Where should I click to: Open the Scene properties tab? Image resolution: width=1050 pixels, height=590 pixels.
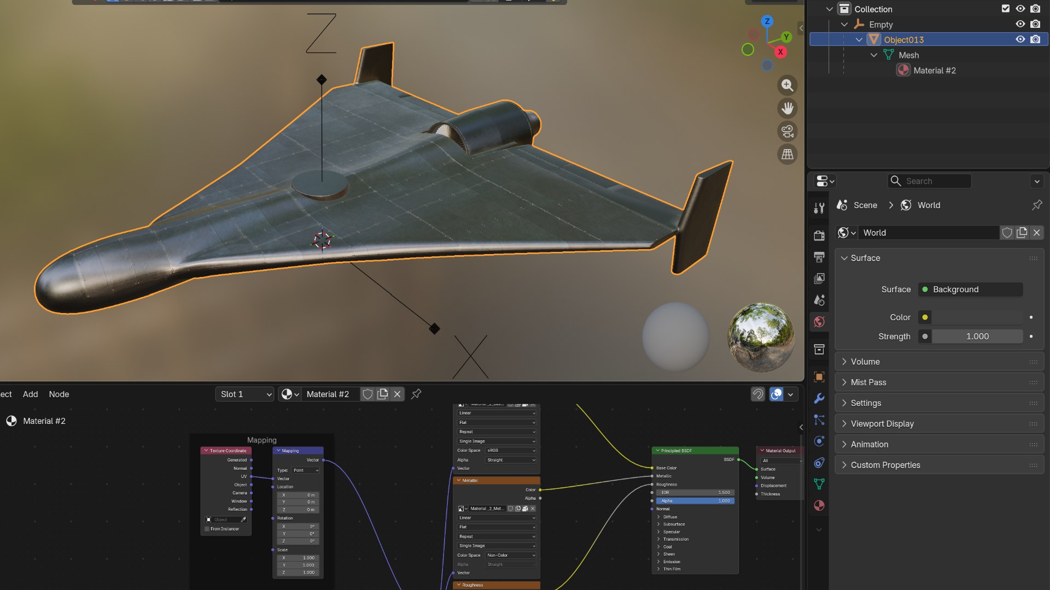(819, 300)
